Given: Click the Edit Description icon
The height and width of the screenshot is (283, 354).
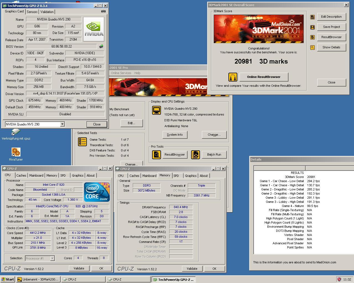Looking at the screenshot, I should (x=312, y=17).
